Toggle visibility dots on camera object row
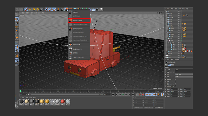This screenshot has height=116, width=208. [180, 53]
